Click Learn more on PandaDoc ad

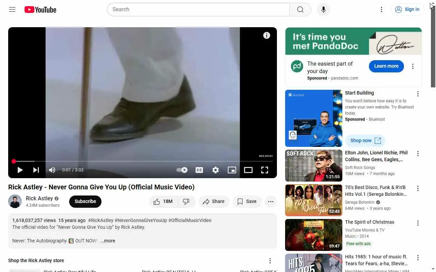tap(386, 66)
